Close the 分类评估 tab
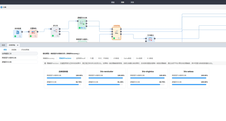226x121 pixels. tap(18, 45)
